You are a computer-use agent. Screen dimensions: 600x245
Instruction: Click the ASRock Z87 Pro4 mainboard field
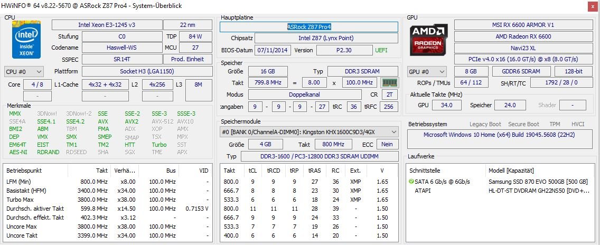pos(309,27)
